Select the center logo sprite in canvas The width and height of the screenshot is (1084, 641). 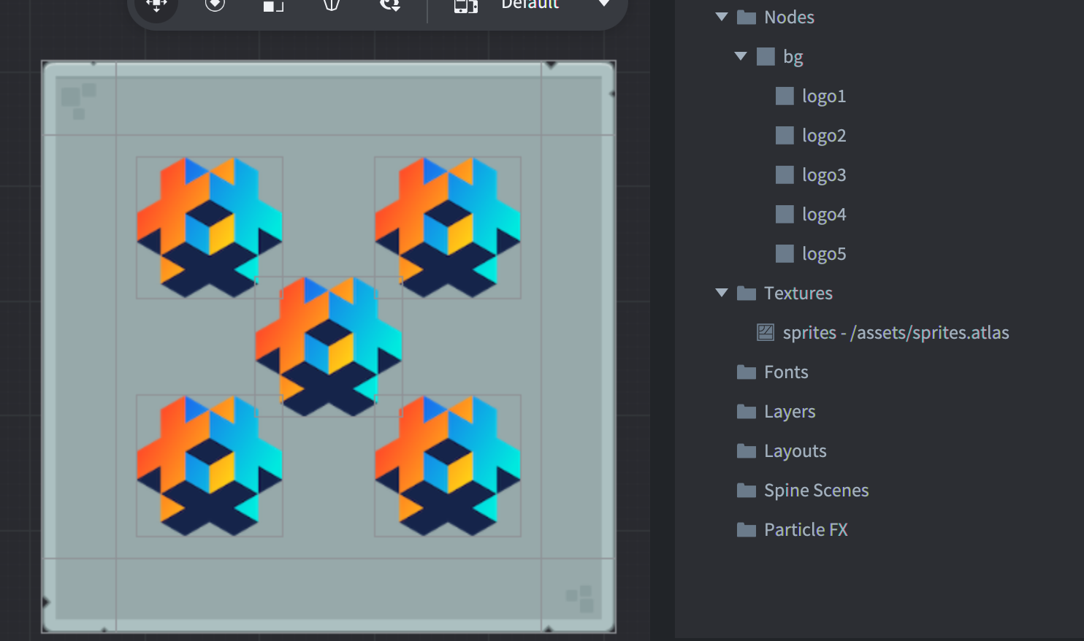[329, 346]
